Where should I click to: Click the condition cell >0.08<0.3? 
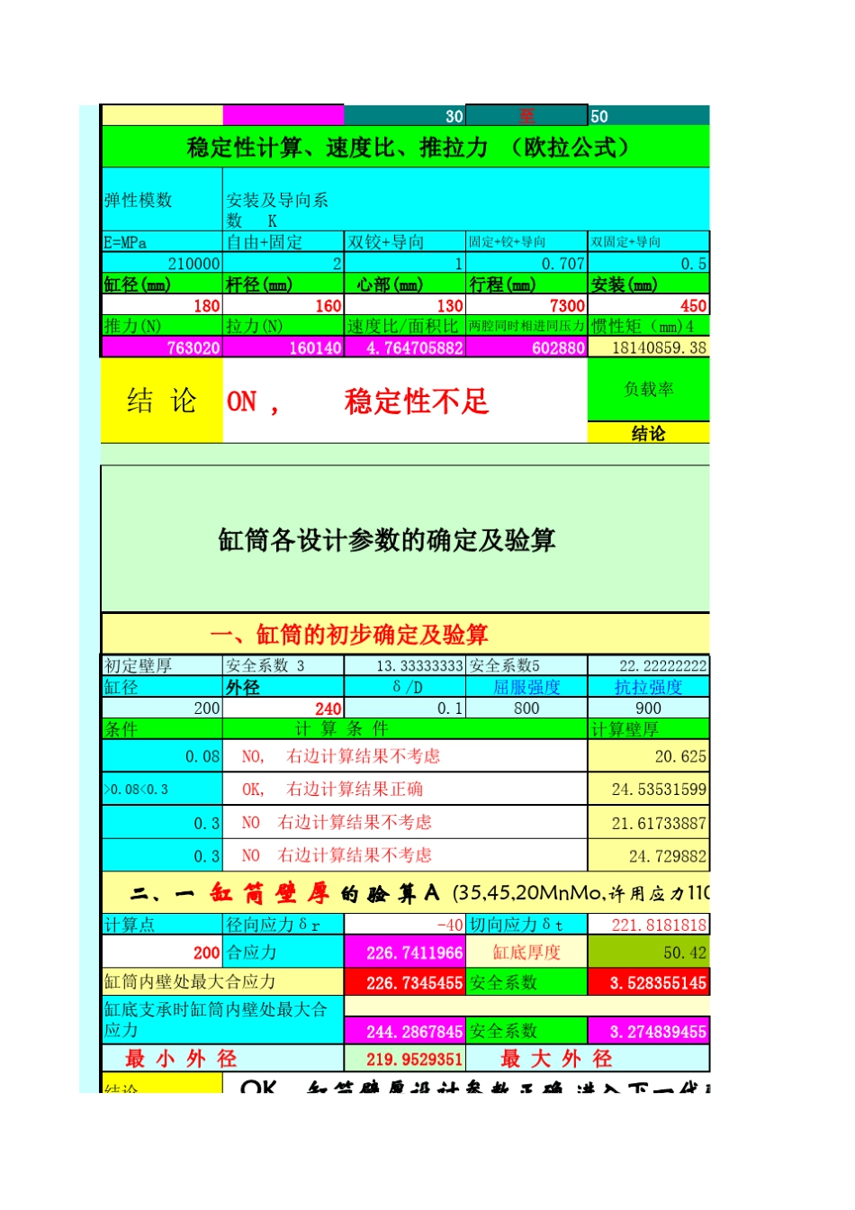162,790
